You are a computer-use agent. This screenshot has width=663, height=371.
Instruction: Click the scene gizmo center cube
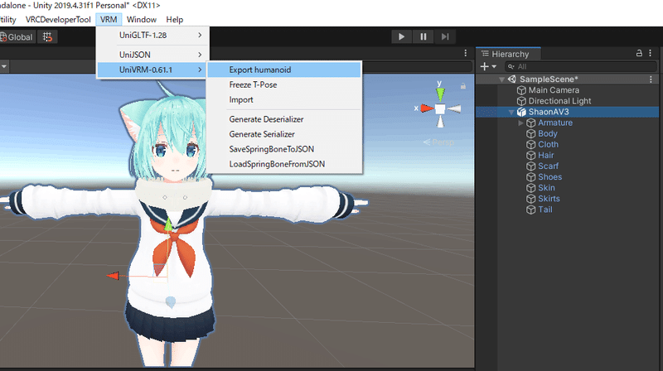(x=440, y=109)
